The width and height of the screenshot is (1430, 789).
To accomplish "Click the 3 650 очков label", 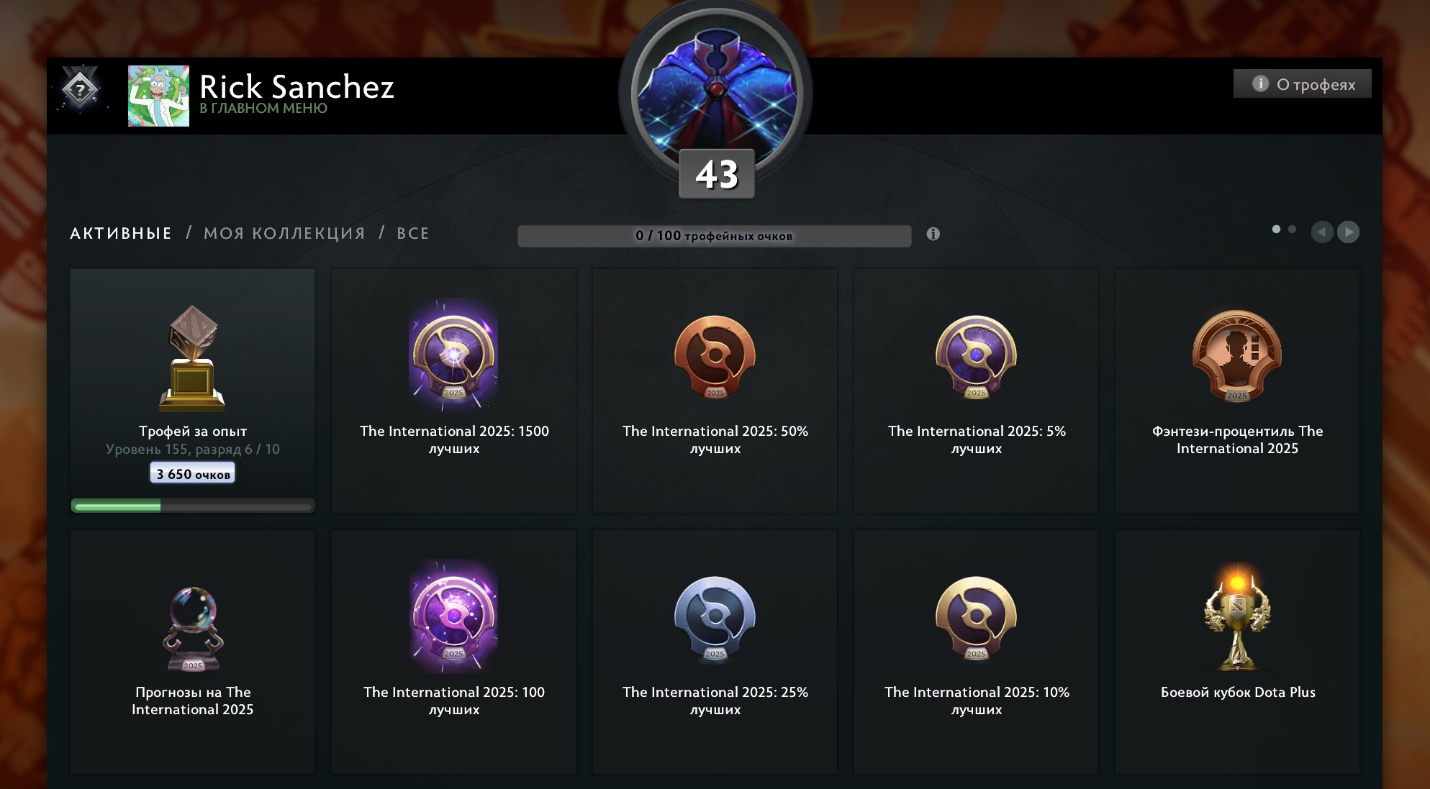I will coord(192,473).
